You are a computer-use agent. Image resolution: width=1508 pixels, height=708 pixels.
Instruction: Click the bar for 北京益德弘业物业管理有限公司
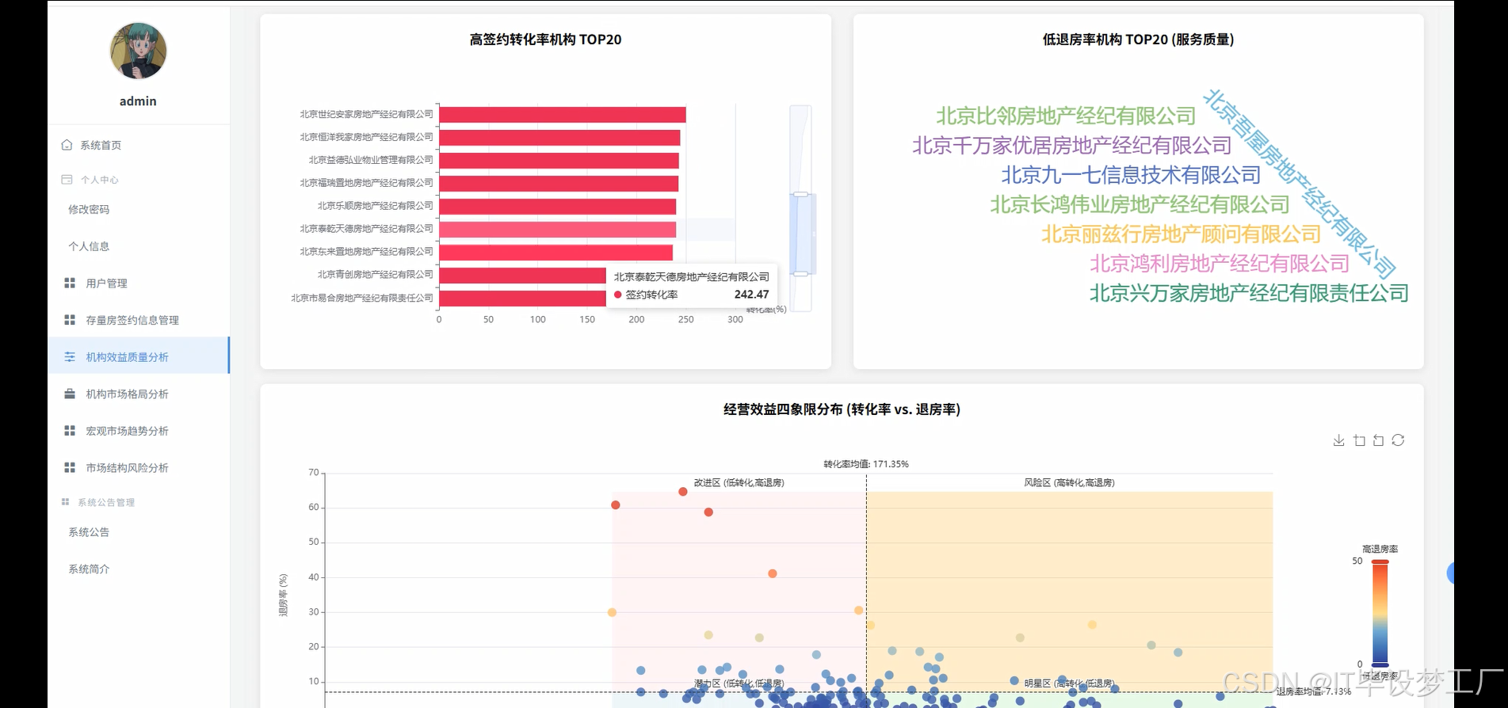coord(559,161)
